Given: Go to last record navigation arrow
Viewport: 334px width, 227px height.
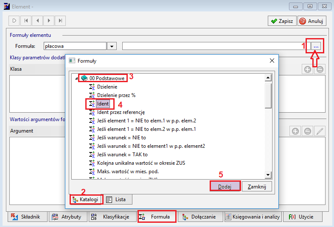Looking at the screenshot, I should [60, 21].
